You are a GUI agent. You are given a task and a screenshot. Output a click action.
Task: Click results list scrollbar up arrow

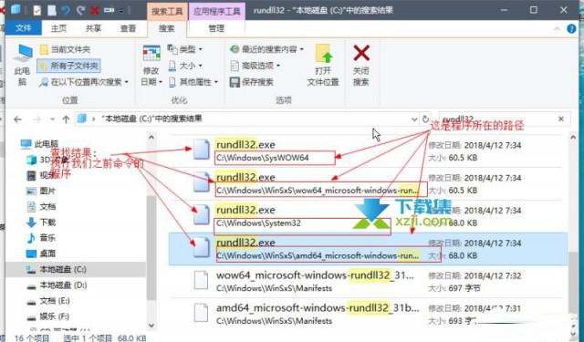[x=573, y=138]
